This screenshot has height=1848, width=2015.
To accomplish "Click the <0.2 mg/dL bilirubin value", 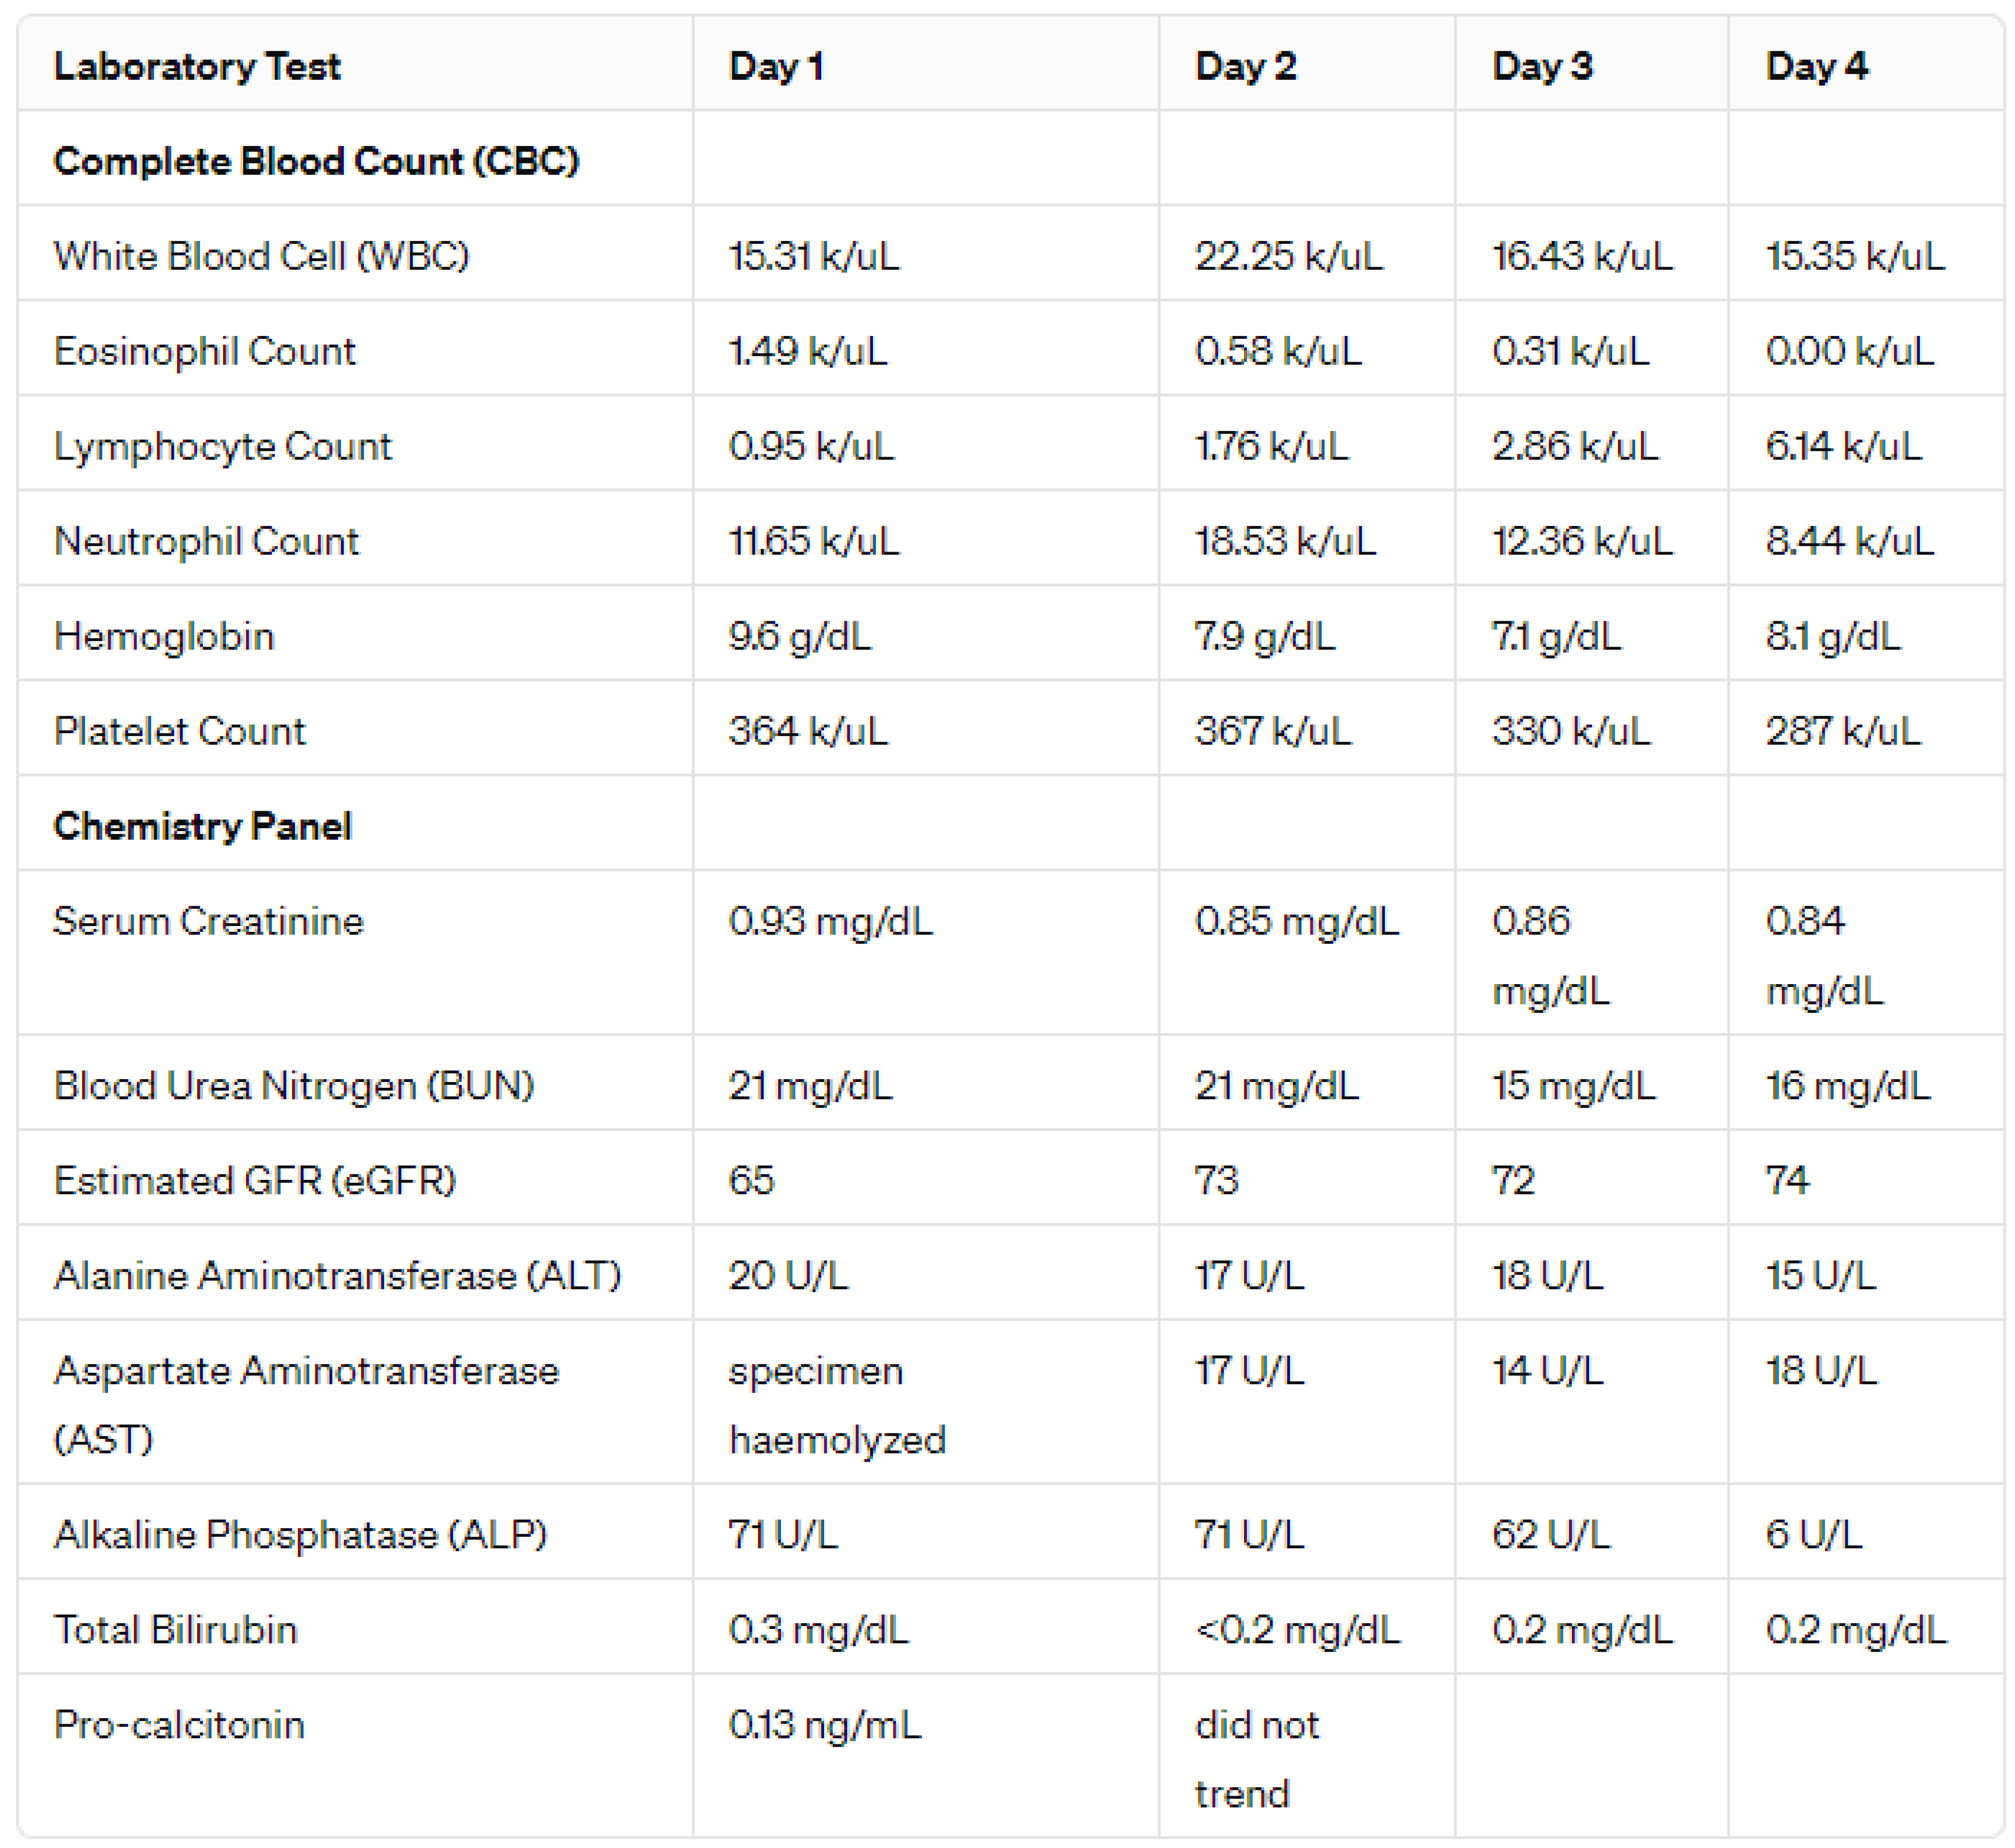I will 1297,1630.
